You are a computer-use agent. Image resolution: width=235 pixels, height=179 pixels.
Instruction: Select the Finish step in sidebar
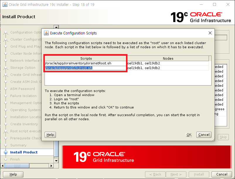click(15, 159)
